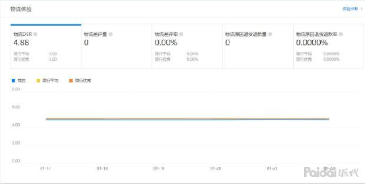Image resolution: width=367 pixels, height=185 pixels.
Task: Click the blue 我的 legend color square
Action: tap(13, 80)
